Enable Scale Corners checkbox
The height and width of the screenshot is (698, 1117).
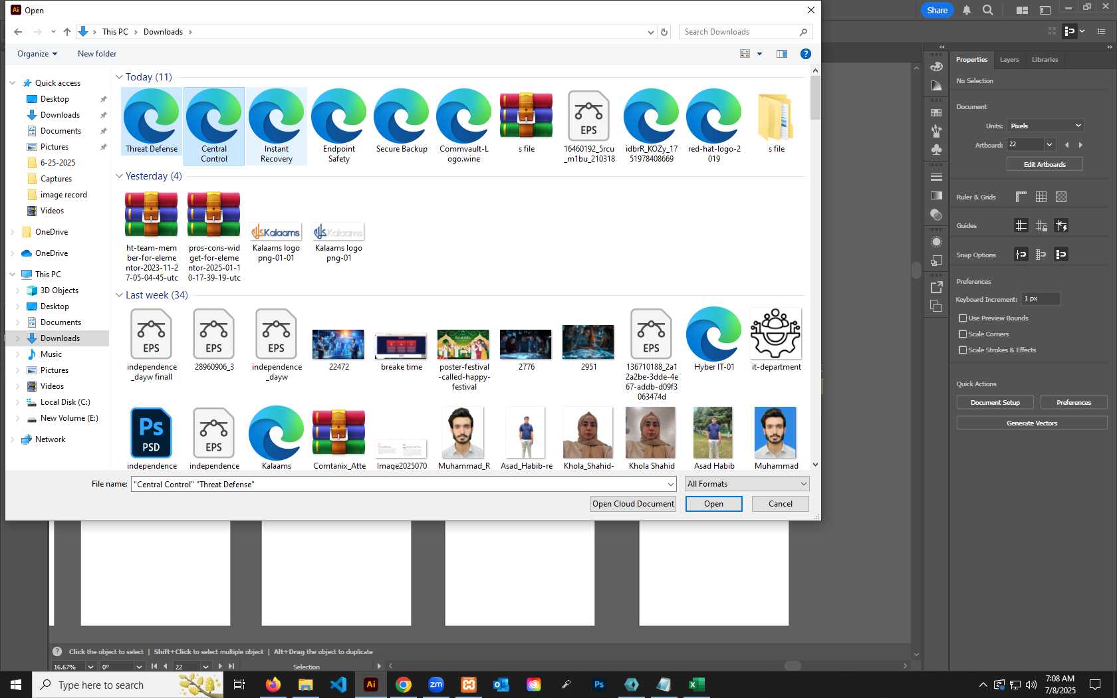click(x=963, y=334)
